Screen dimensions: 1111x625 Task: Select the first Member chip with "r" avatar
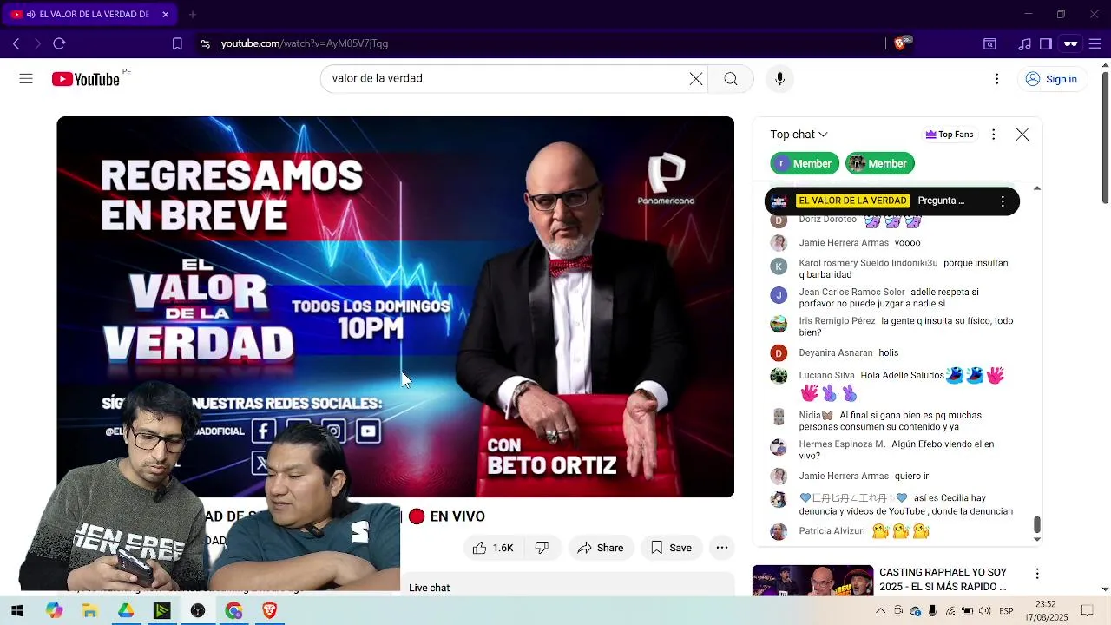click(805, 163)
